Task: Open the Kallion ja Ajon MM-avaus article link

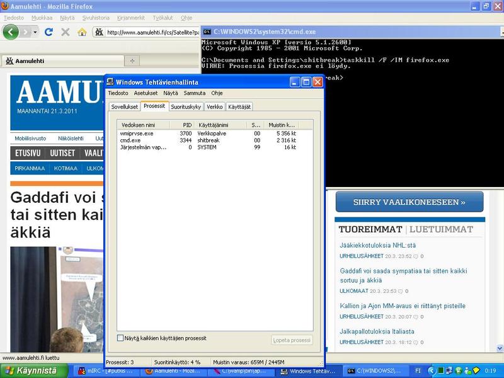Action: [403, 306]
